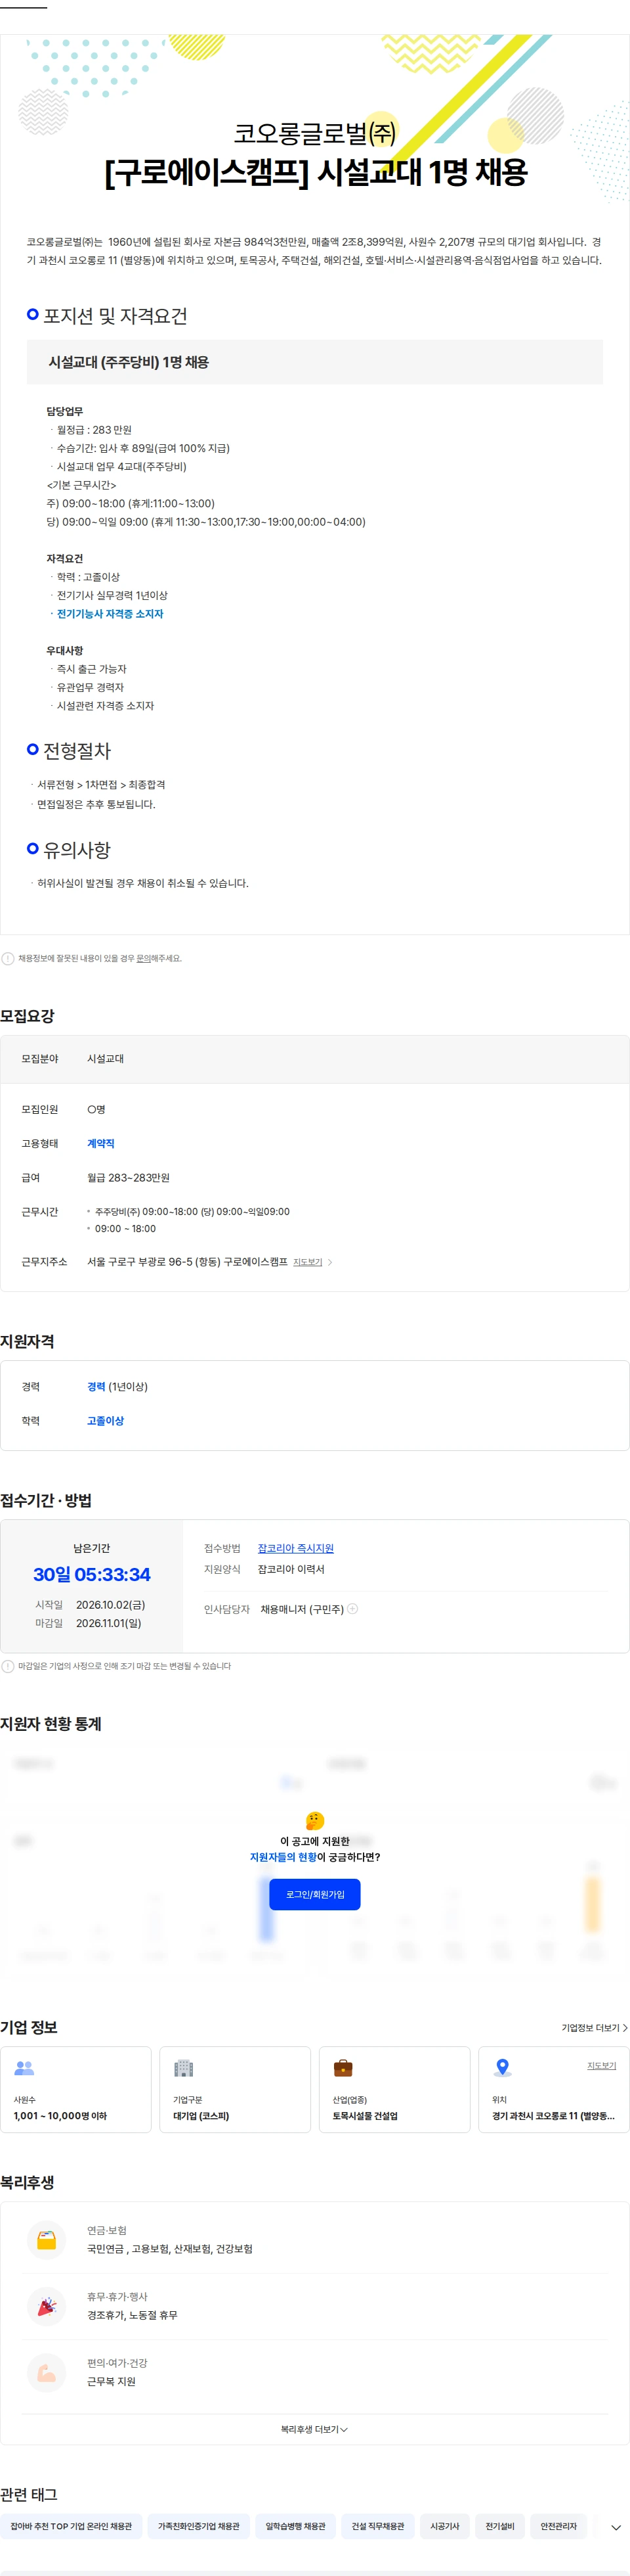Open 기업정보 더보기 link
Image resolution: width=630 pixels, height=2576 pixels.
point(594,2027)
